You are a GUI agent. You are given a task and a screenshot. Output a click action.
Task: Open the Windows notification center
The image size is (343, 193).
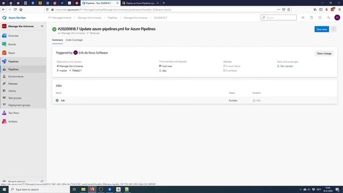coord(337,189)
